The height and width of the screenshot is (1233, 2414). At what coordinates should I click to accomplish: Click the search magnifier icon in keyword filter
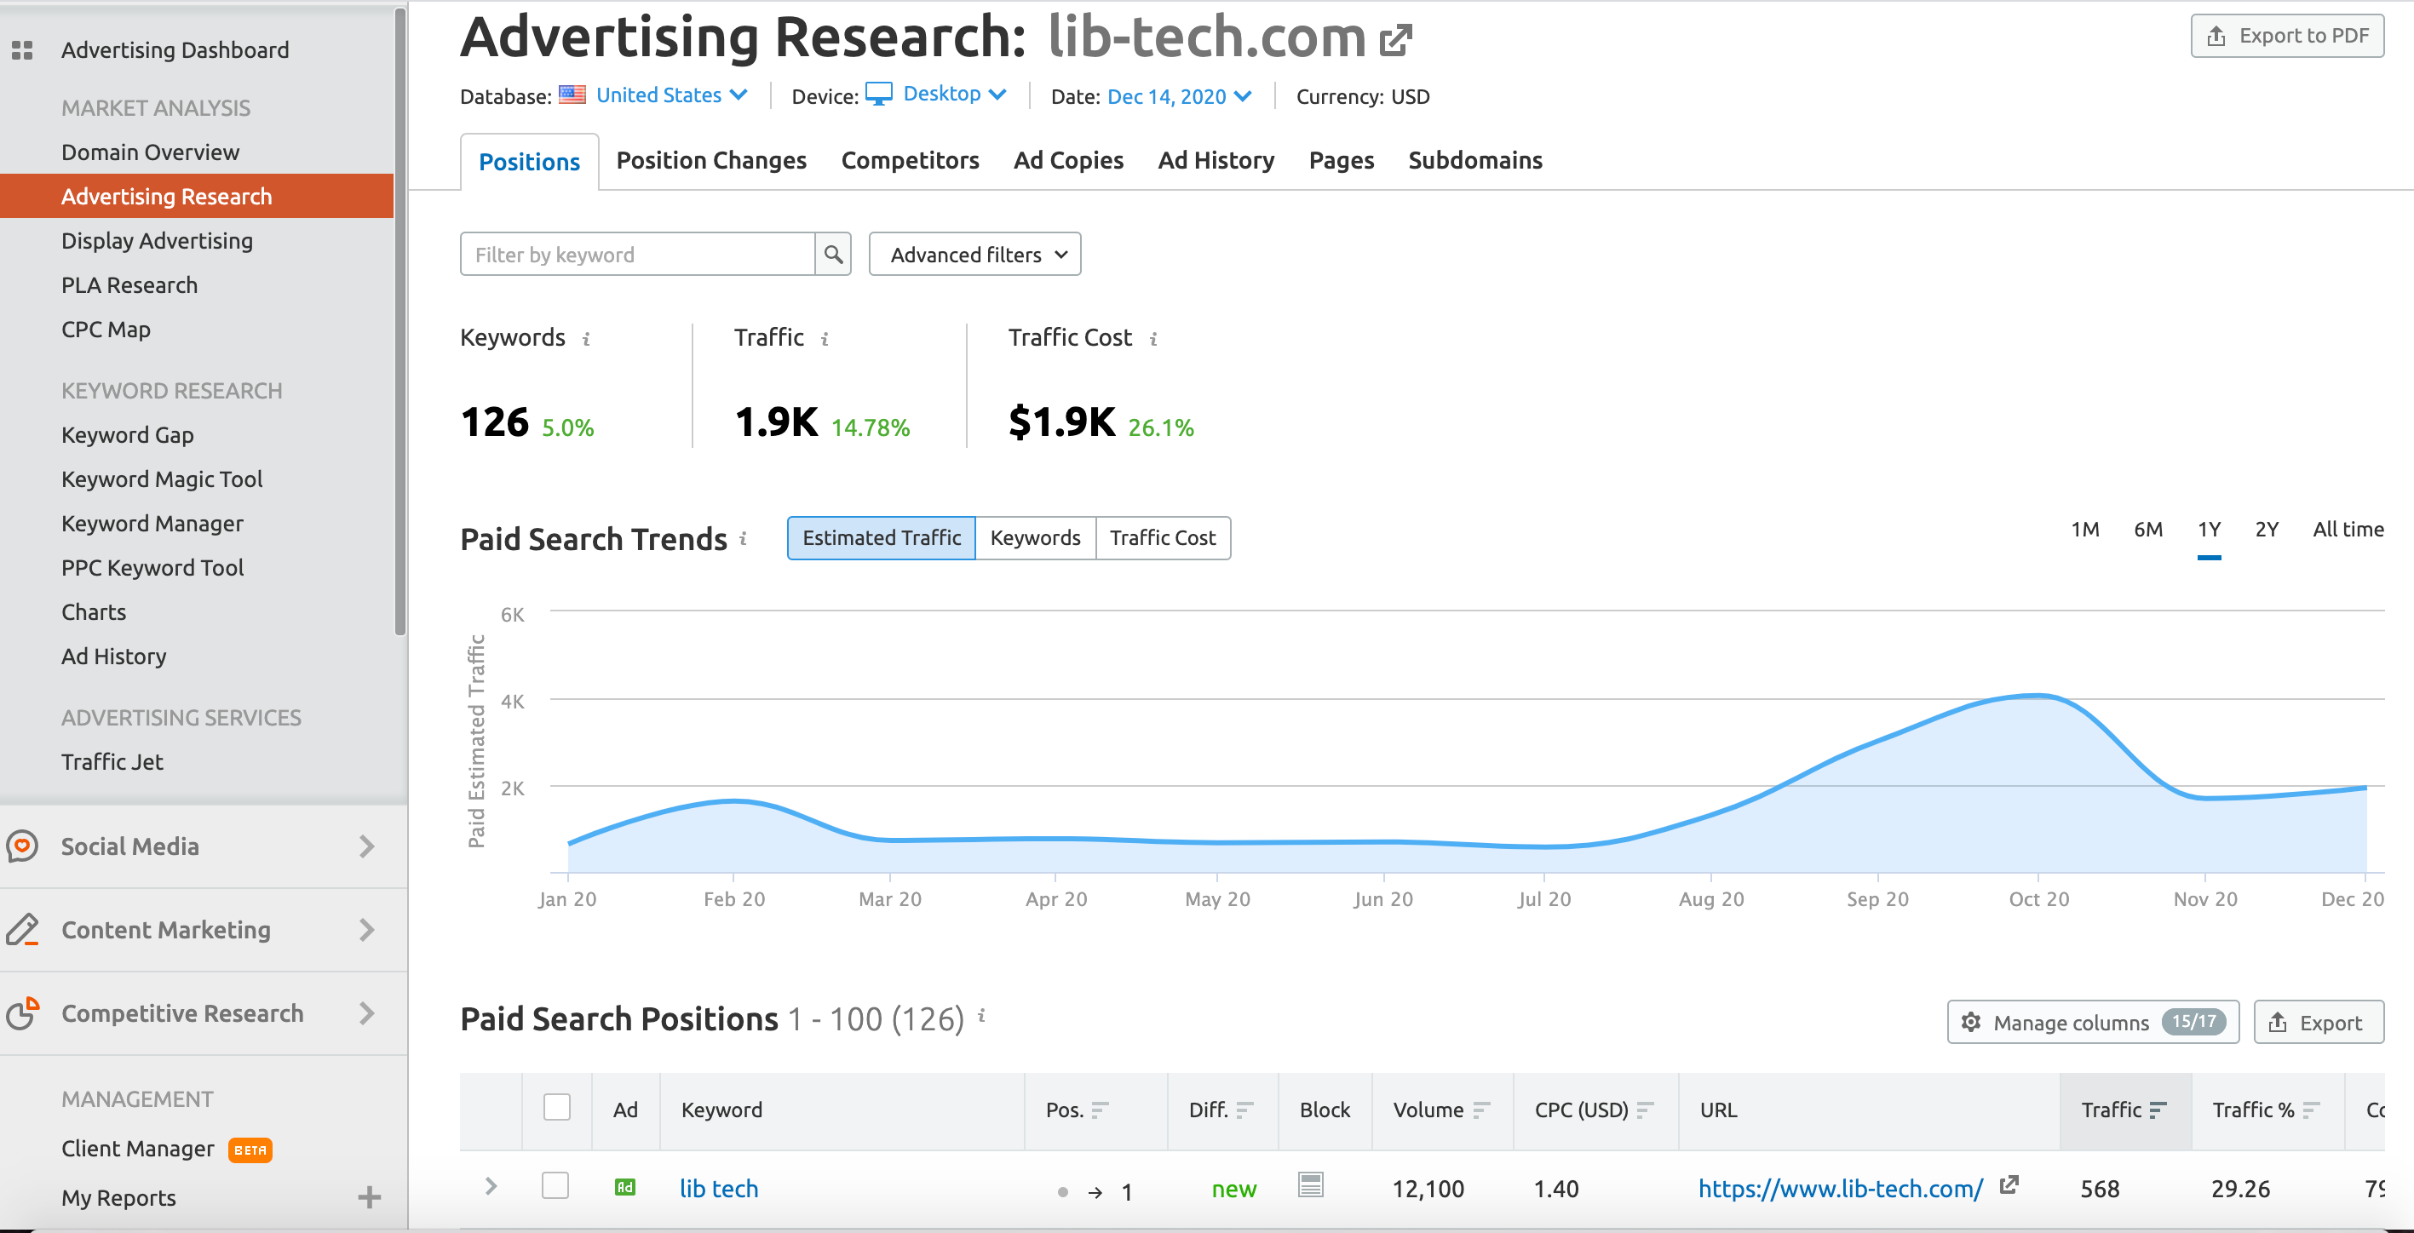(x=832, y=254)
